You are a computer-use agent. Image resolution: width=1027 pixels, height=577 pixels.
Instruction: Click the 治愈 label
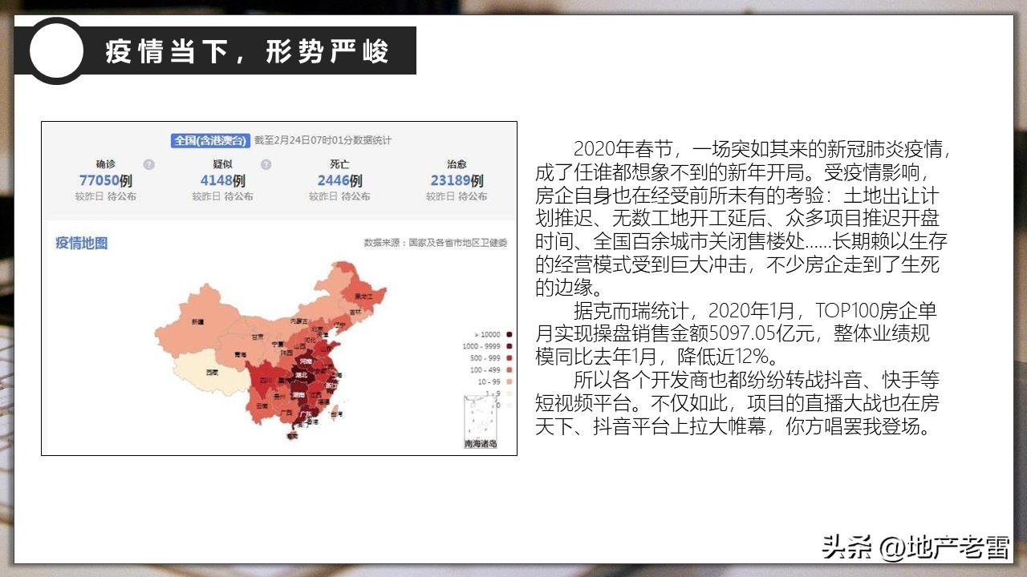(x=457, y=164)
